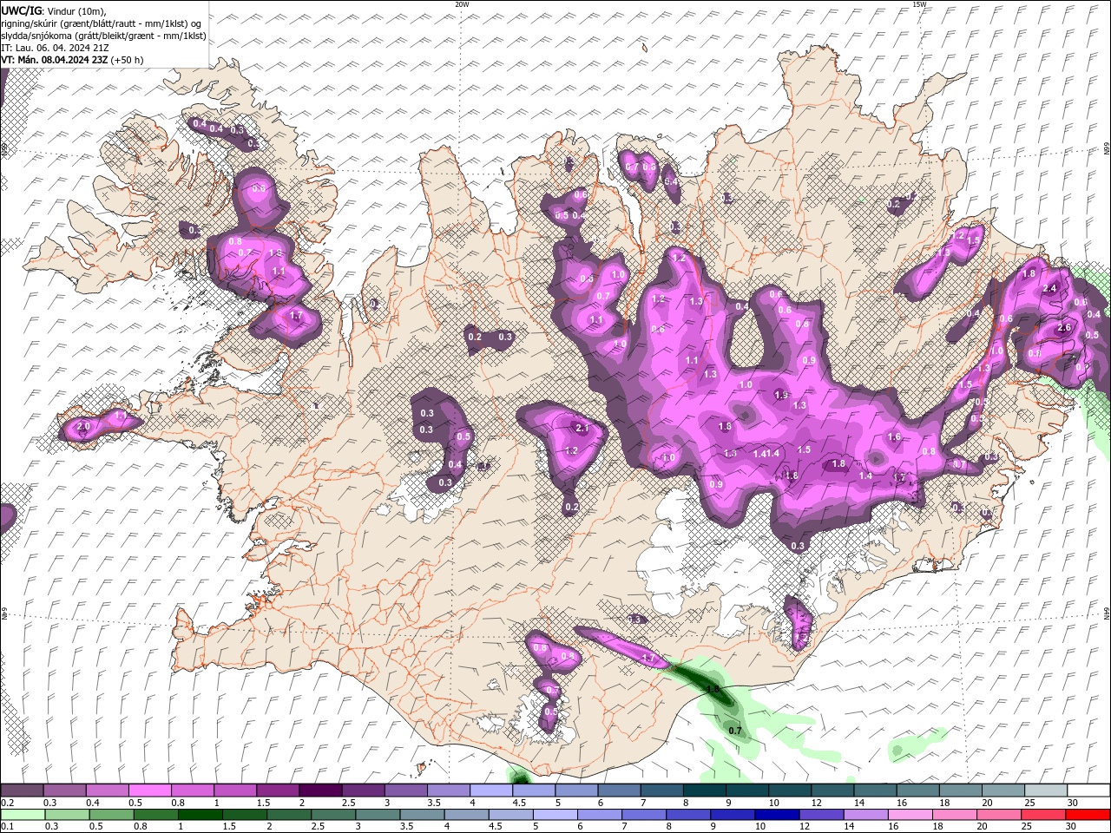Screen dimensions: 1111x833
Task: Click the '15W' longitude label
Action: click(919, 4)
